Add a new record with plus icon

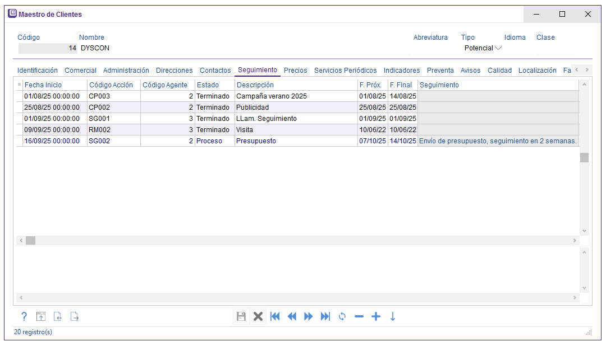point(376,316)
